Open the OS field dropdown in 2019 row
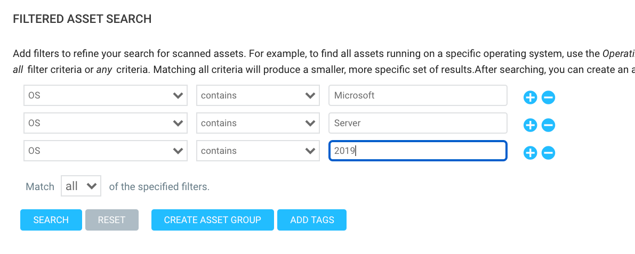The width and height of the screenshot is (635, 254). tap(106, 151)
